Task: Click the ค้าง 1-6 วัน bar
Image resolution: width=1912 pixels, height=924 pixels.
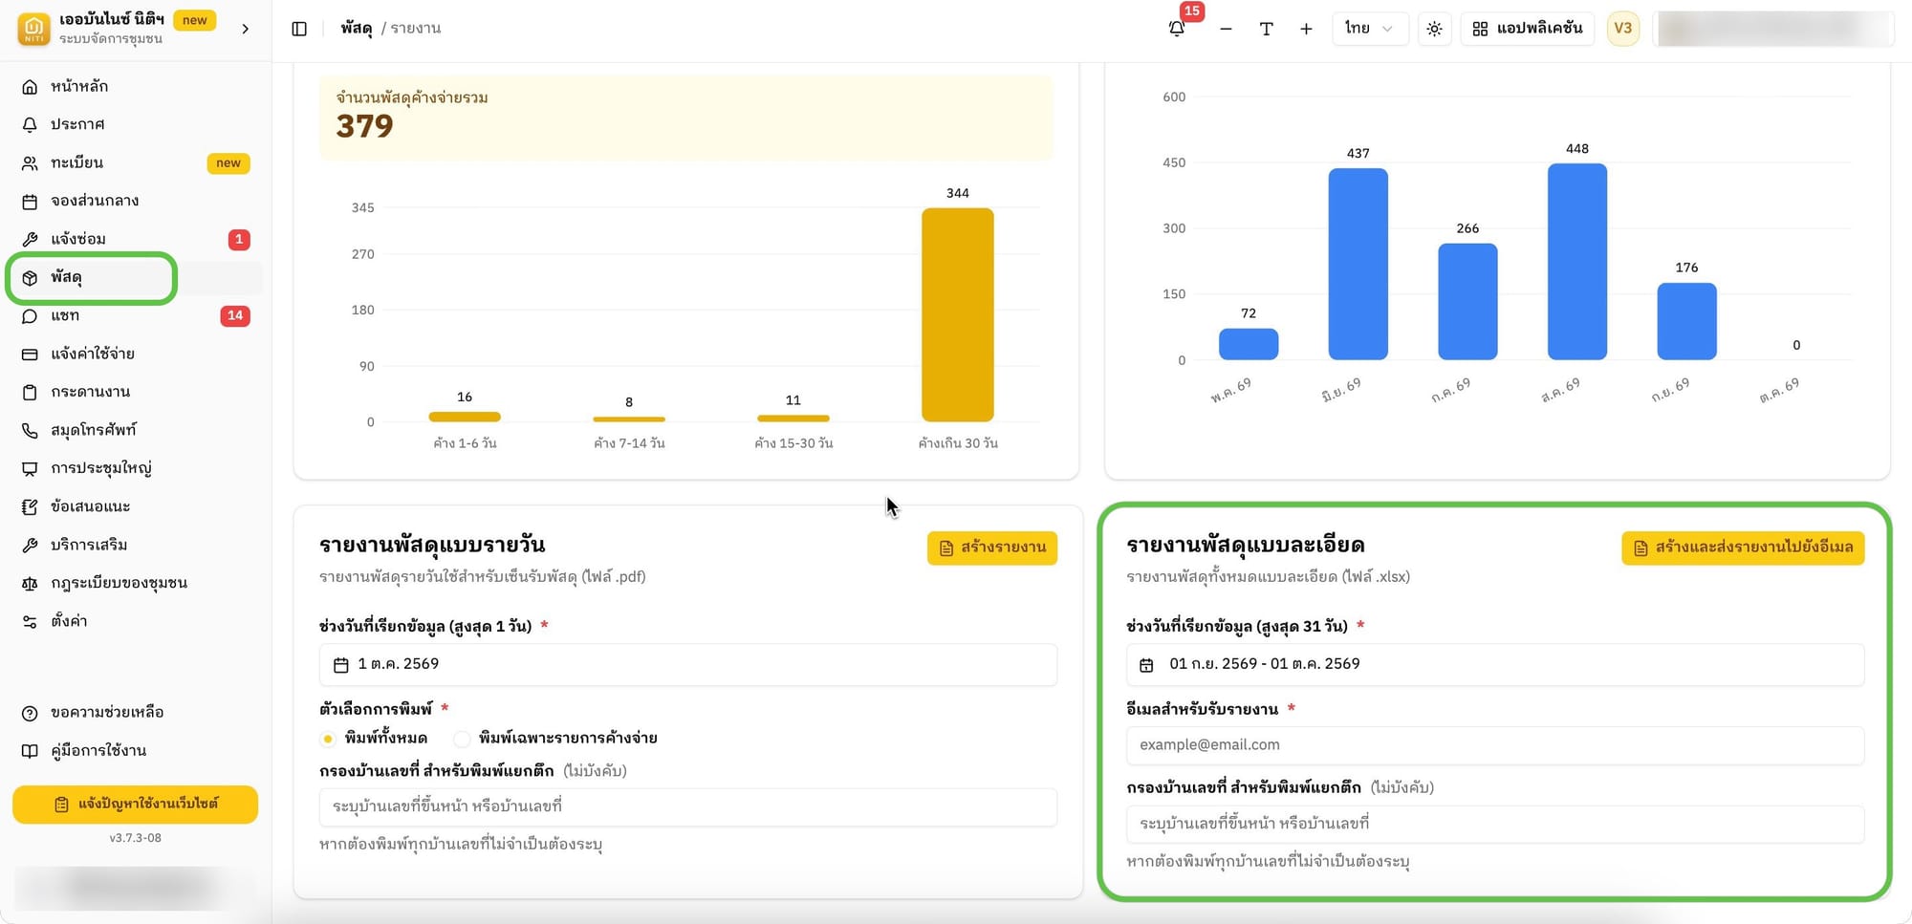Action: 465,417
